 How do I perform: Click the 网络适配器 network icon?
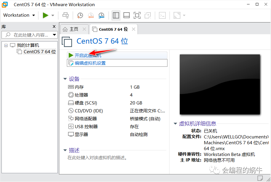pyautogui.click(x=71, y=119)
